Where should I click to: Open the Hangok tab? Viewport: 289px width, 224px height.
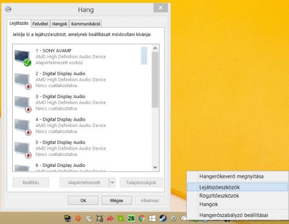[x=60, y=24]
